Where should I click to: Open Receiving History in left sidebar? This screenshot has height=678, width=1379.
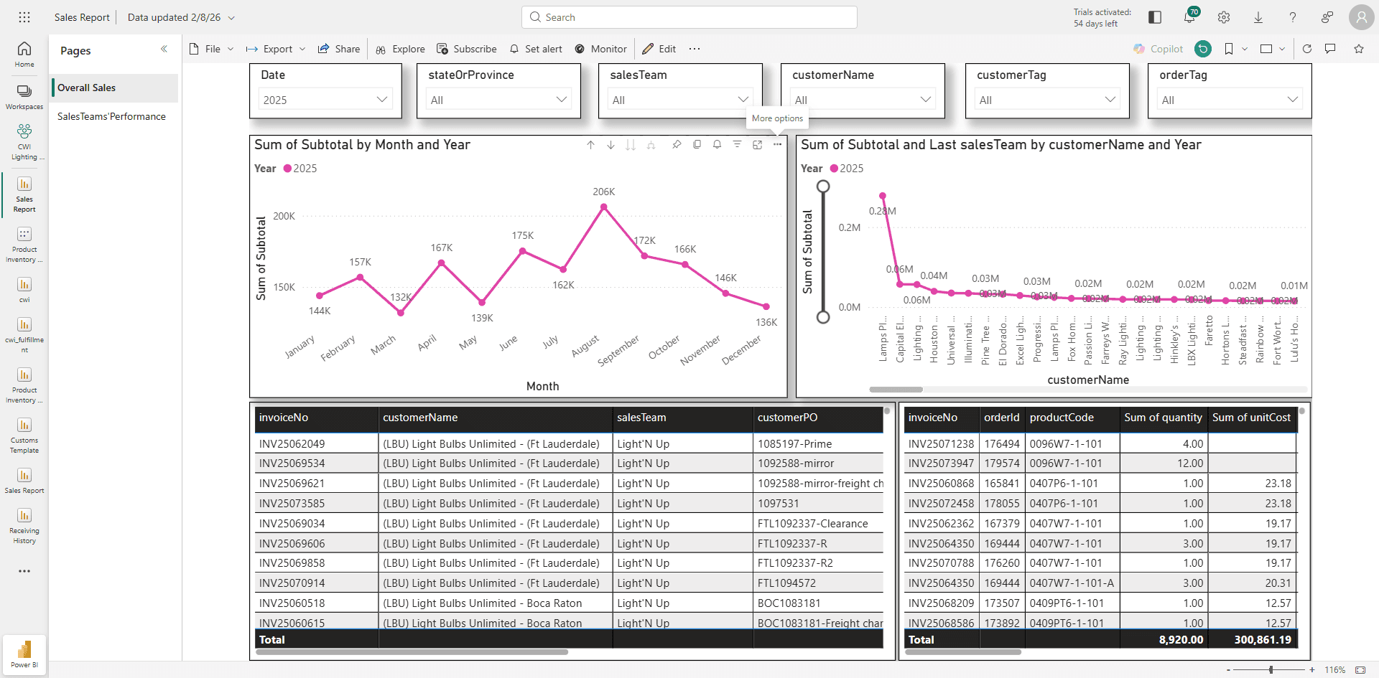click(x=24, y=526)
